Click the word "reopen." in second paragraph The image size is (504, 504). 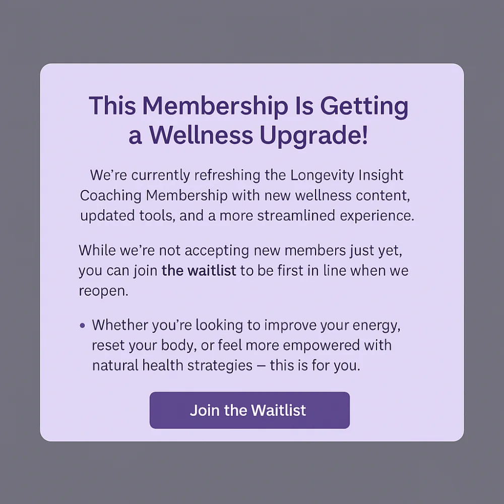tap(103, 291)
